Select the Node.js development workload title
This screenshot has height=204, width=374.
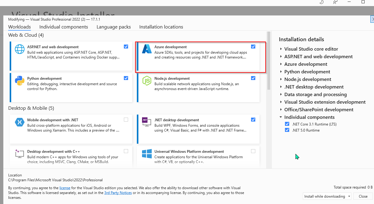click(172, 79)
